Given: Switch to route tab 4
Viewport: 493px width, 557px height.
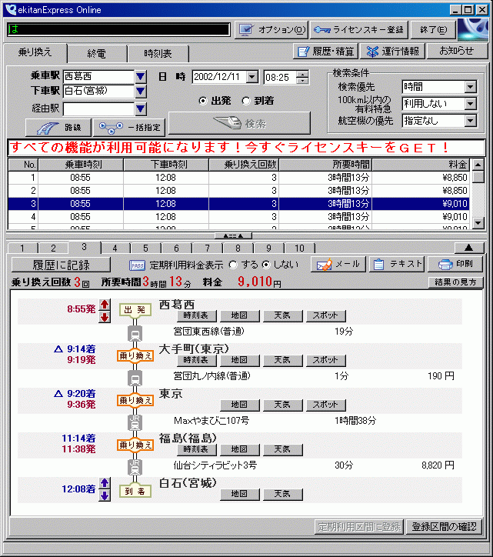Looking at the screenshot, I should (x=115, y=248).
